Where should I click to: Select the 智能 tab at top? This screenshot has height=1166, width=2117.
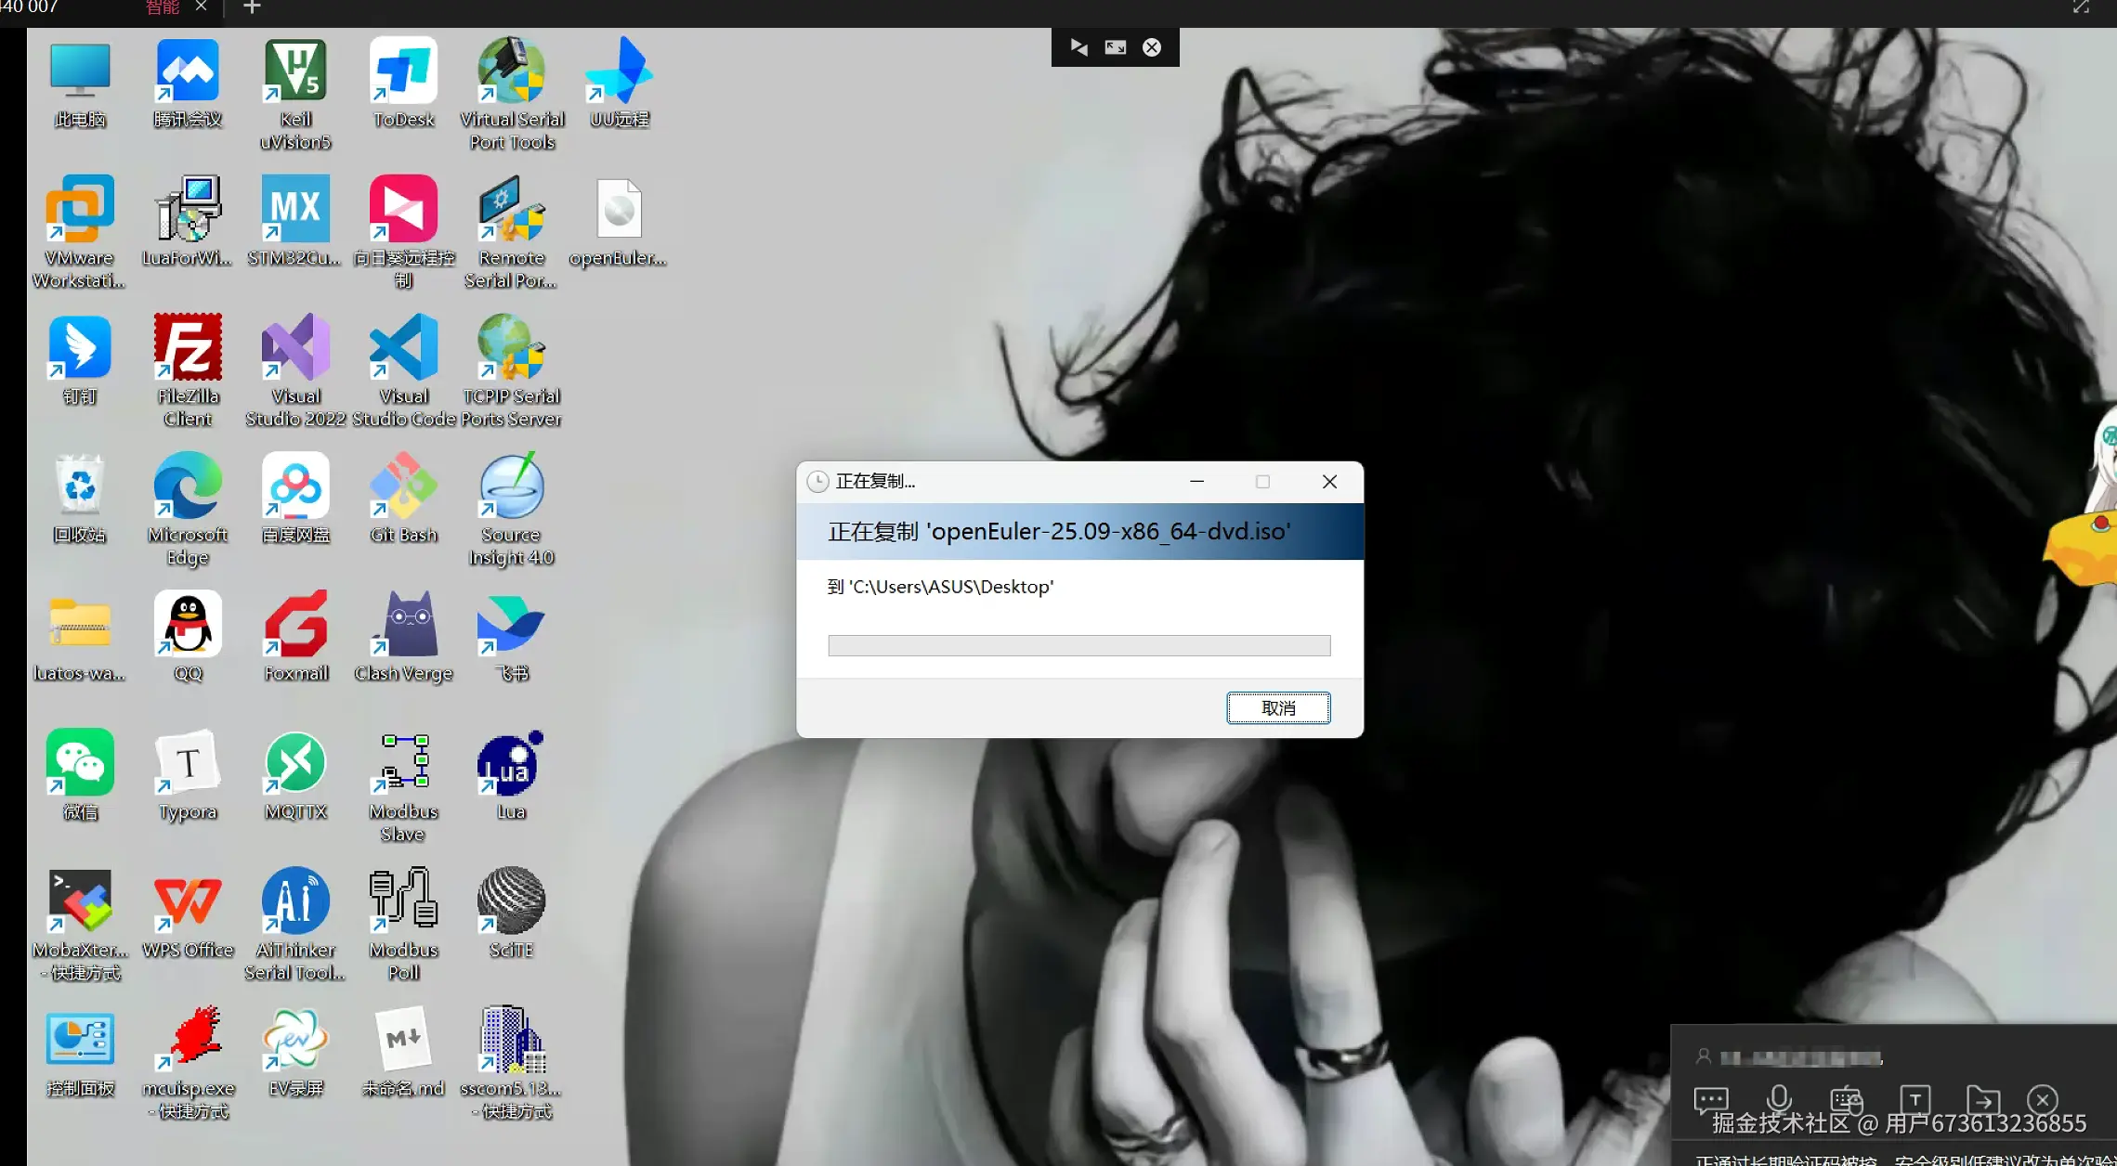163,7
